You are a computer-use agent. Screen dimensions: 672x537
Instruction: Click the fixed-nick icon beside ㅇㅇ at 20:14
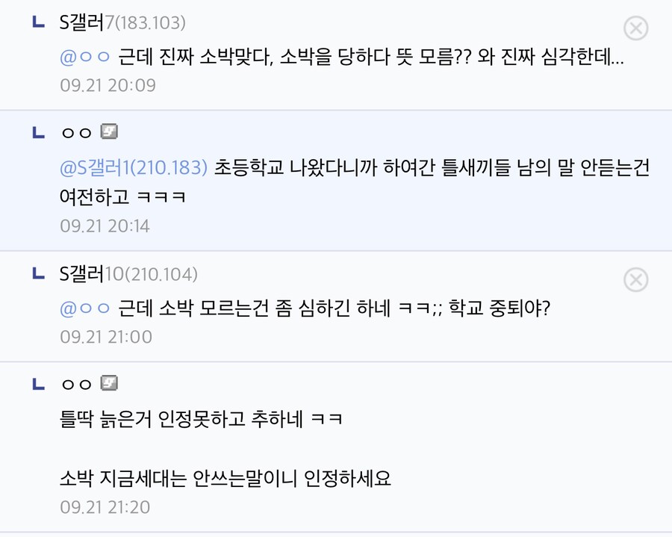point(109,132)
